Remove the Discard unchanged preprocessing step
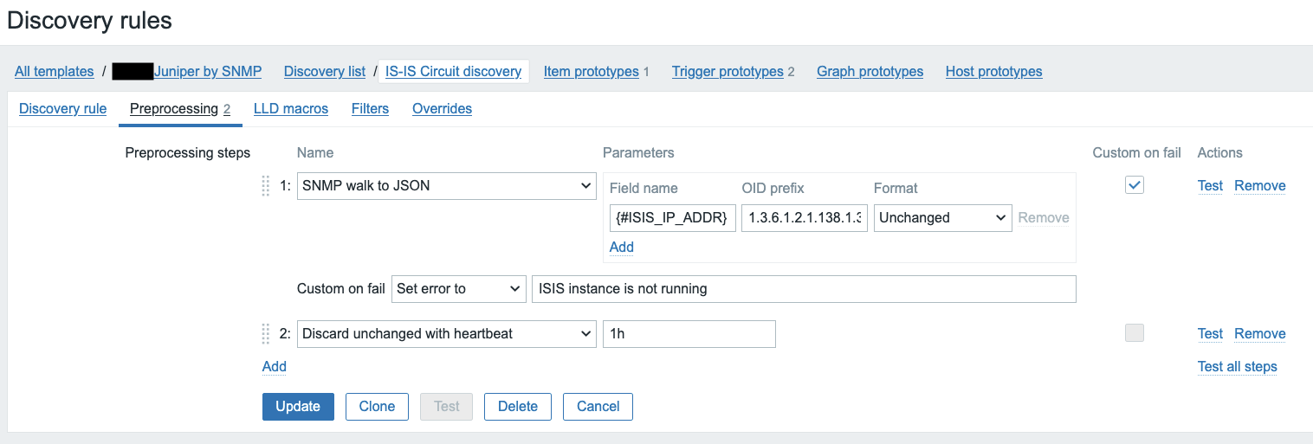 point(1259,334)
